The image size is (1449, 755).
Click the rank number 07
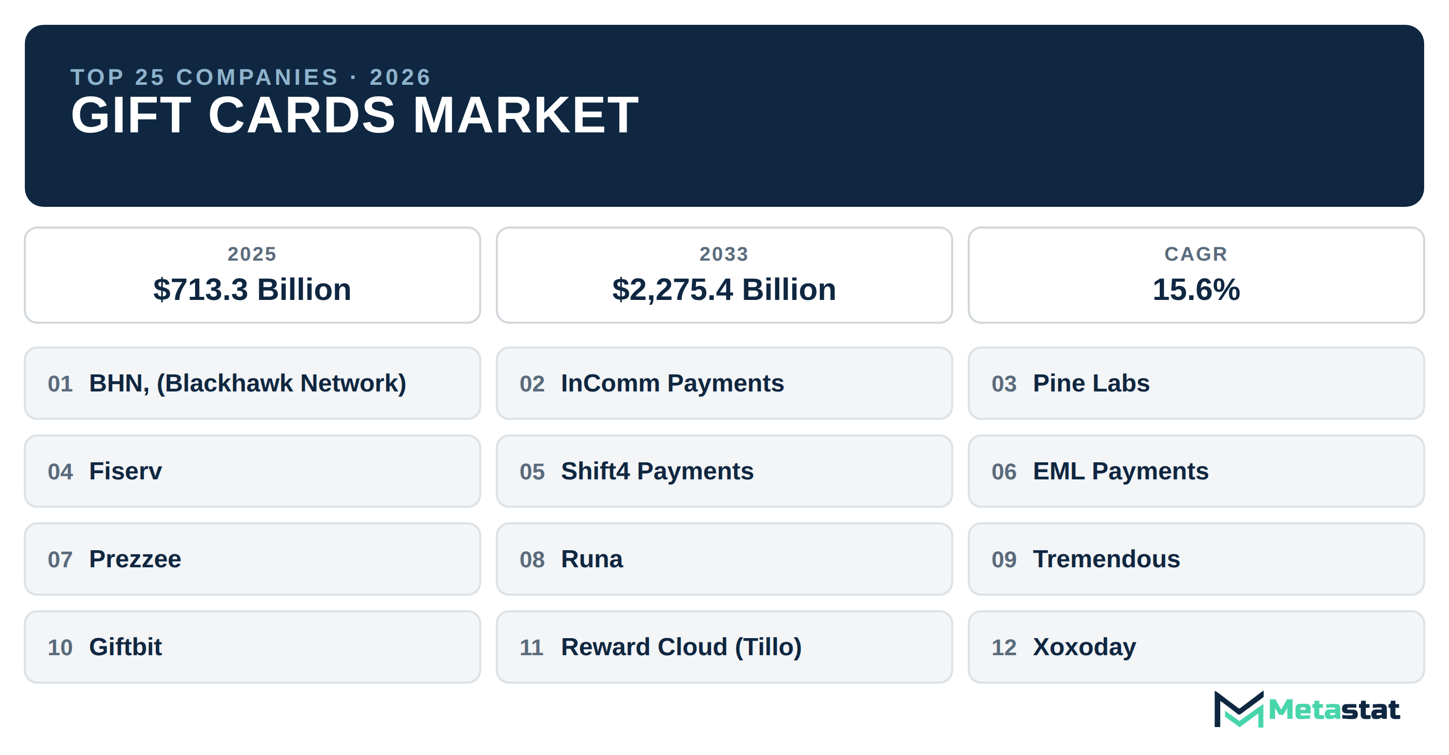(60, 560)
